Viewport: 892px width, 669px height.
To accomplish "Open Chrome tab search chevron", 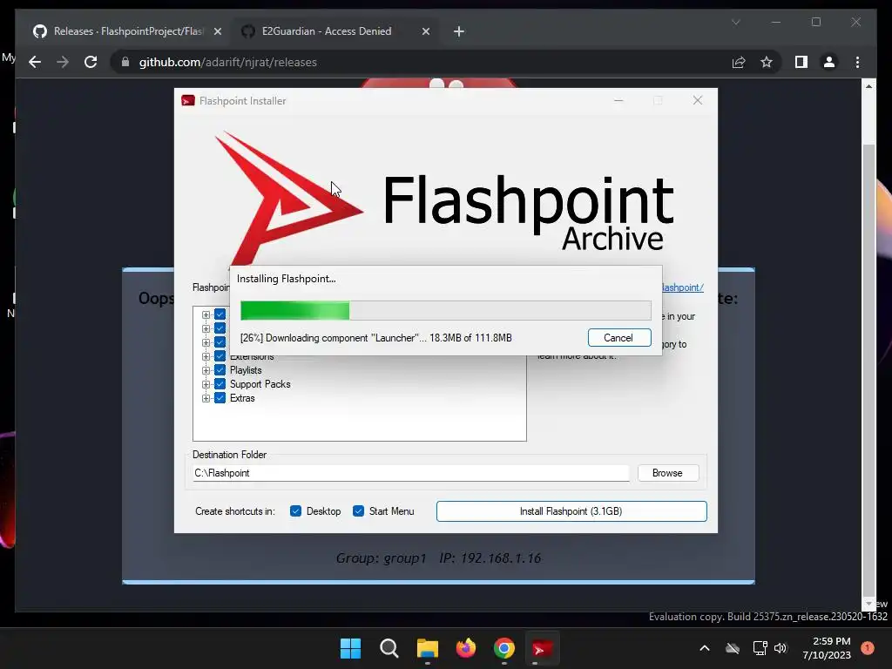I will pos(736,22).
